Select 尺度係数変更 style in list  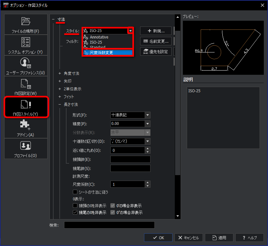pos(101,52)
